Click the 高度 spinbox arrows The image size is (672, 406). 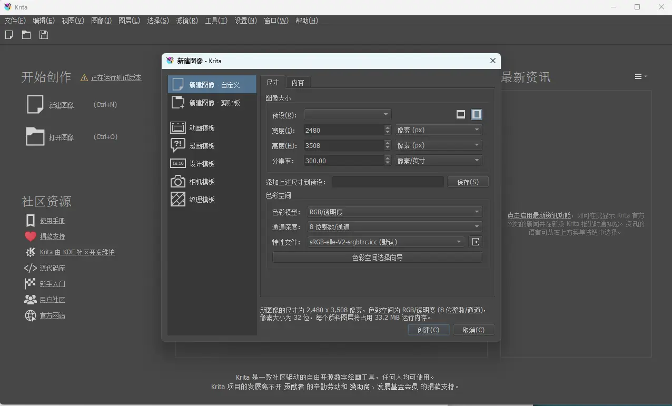point(388,145)
